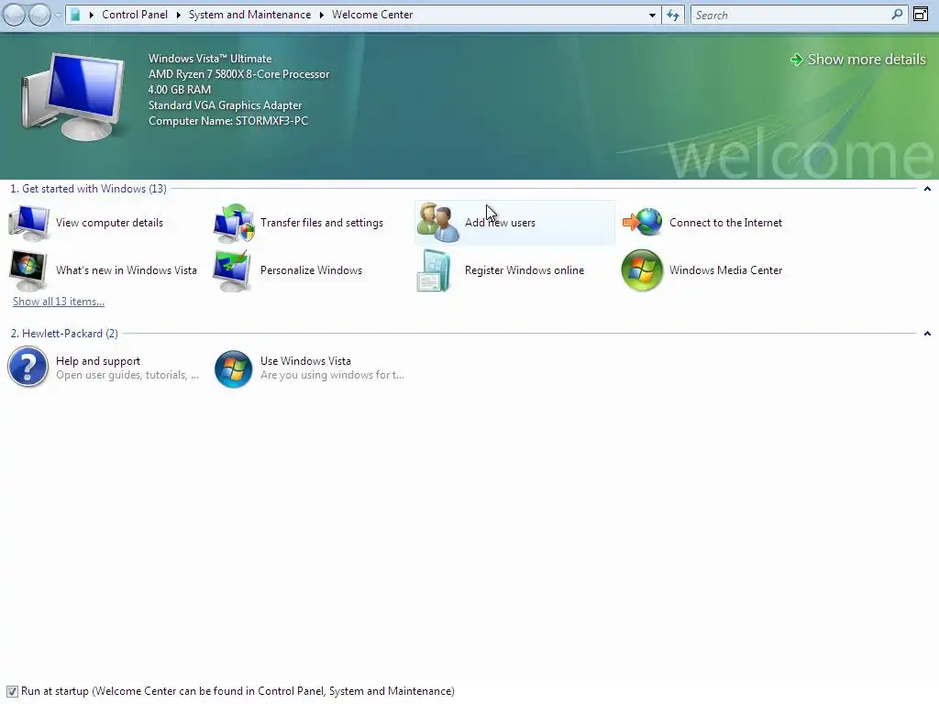This screenshot has height=704, width=939.
Task: Click the Personalize Windows label
Action: (x=312, y=270)
